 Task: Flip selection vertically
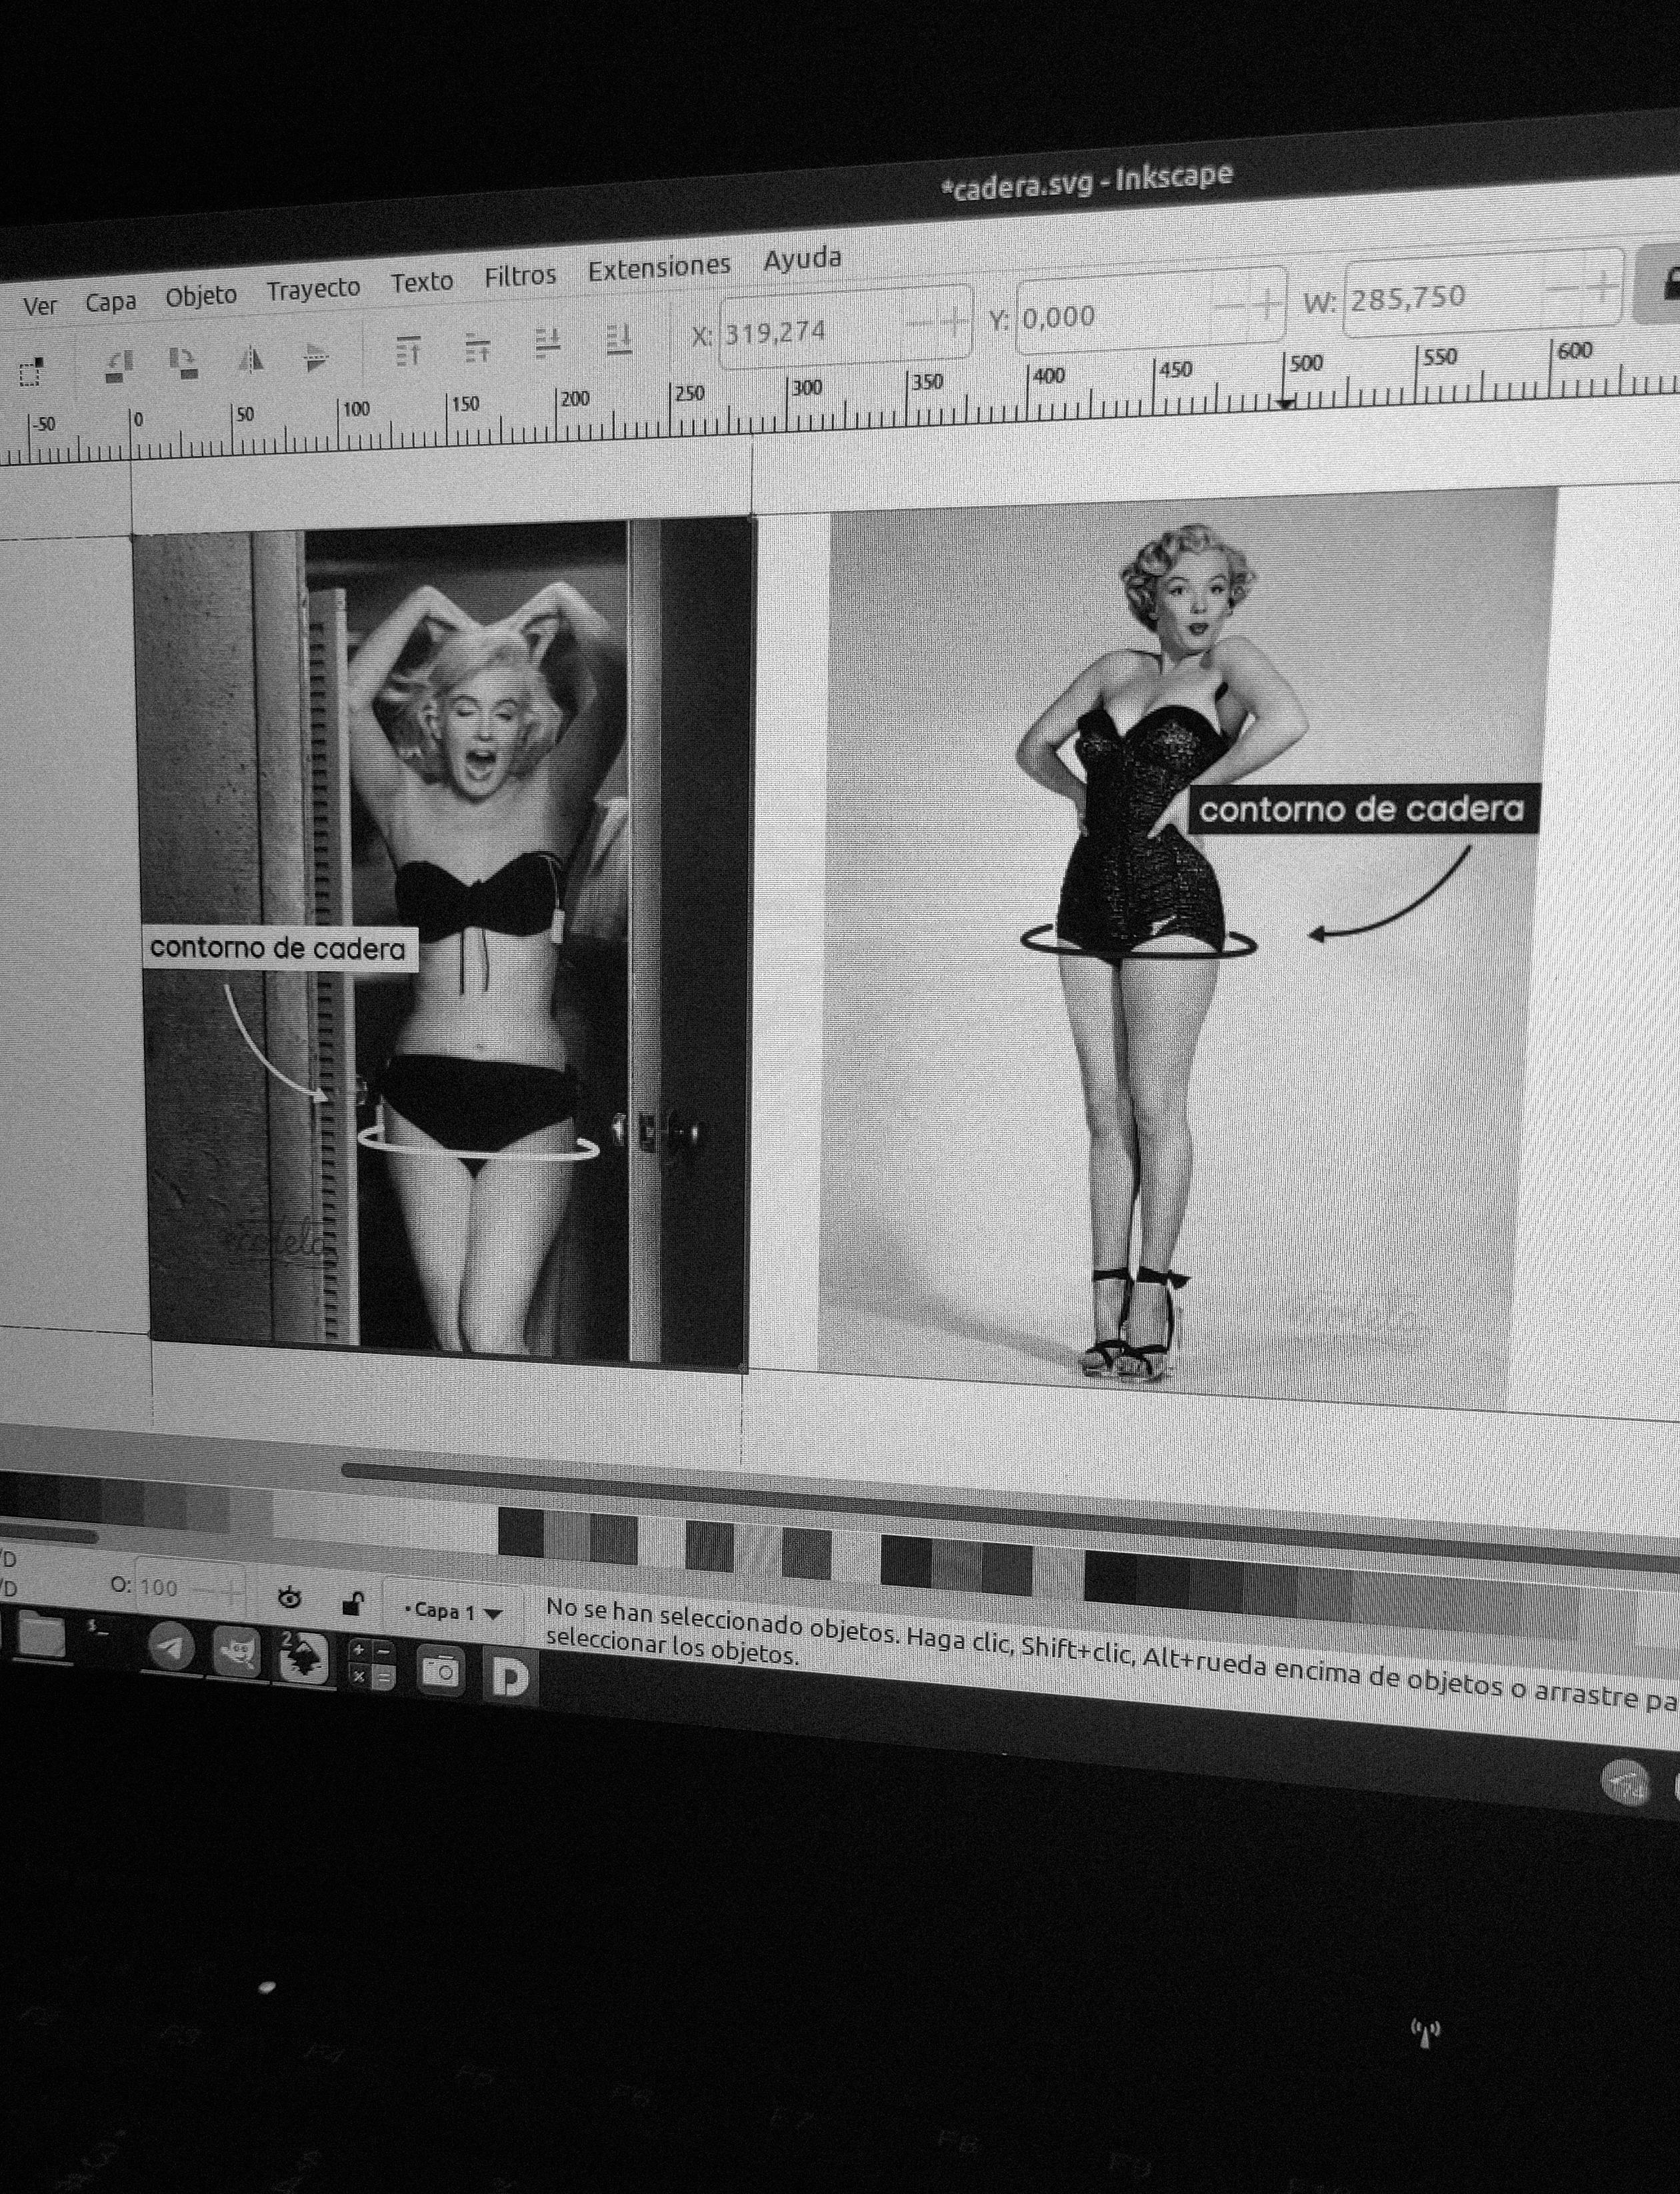[x=316, y=356]
